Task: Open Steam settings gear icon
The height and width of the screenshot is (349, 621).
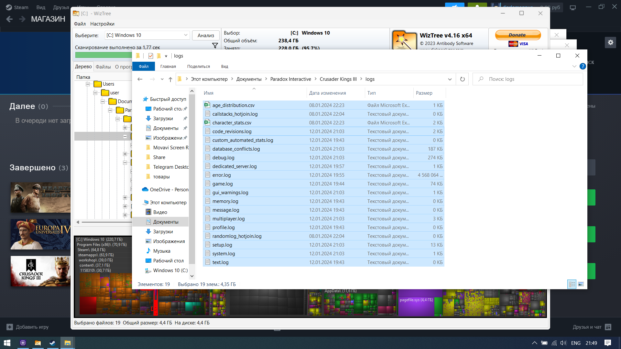Action: (x=611, y=42)
